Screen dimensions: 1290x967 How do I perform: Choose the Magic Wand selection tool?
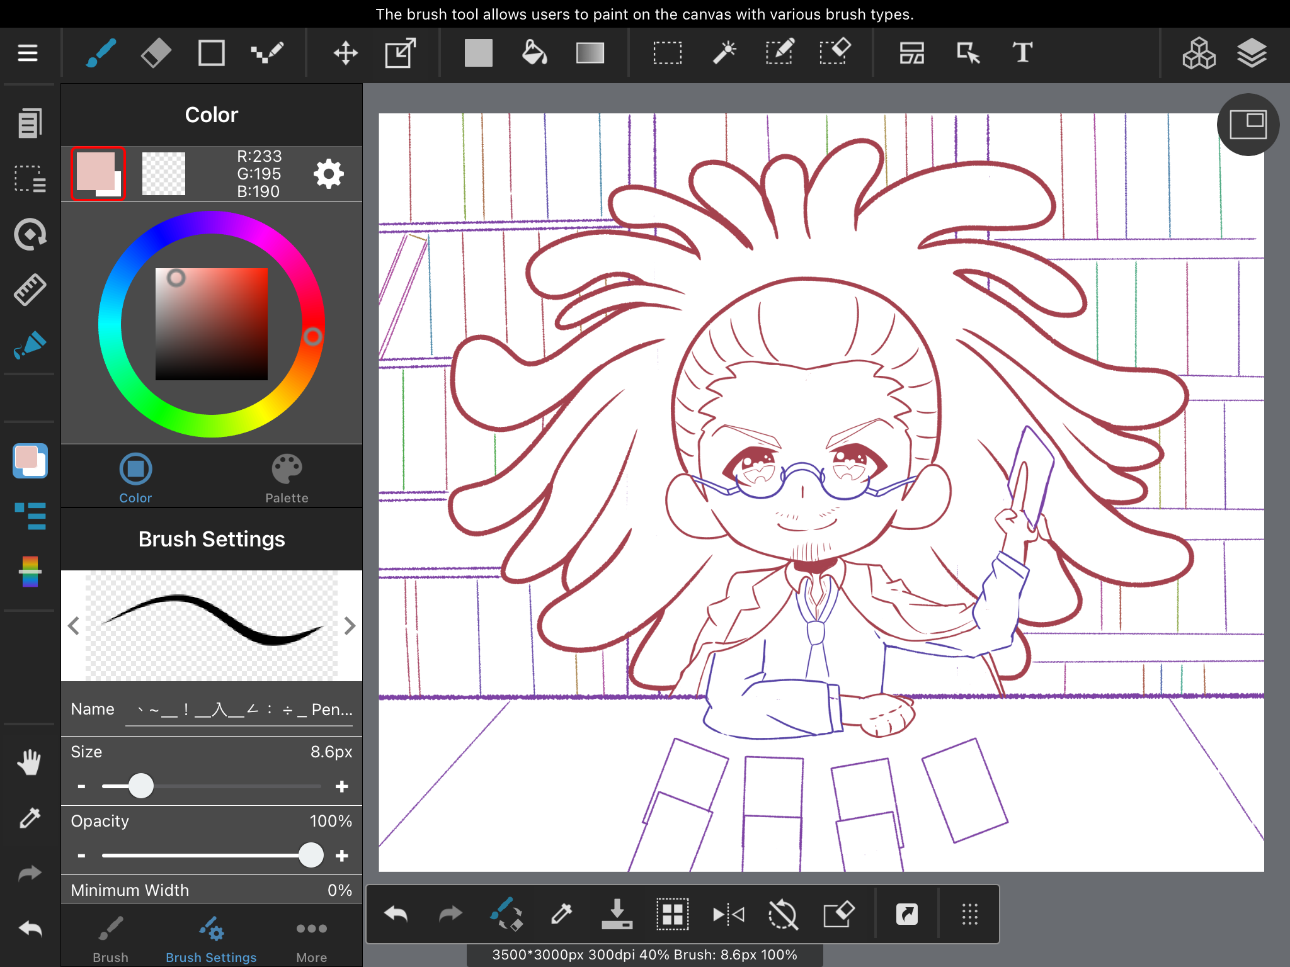pos(724,53)
